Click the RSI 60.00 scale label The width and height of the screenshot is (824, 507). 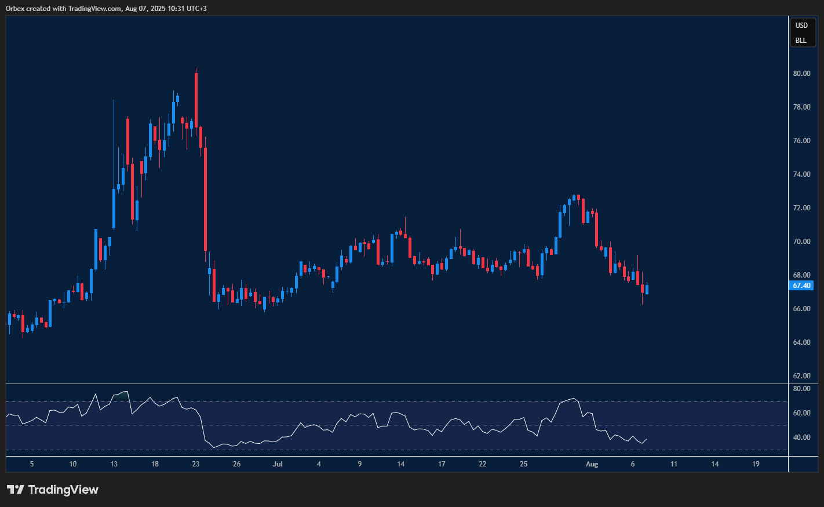point(801,413)
